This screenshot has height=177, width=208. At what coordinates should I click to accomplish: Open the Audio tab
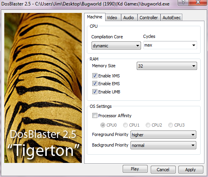pos(129,18)
